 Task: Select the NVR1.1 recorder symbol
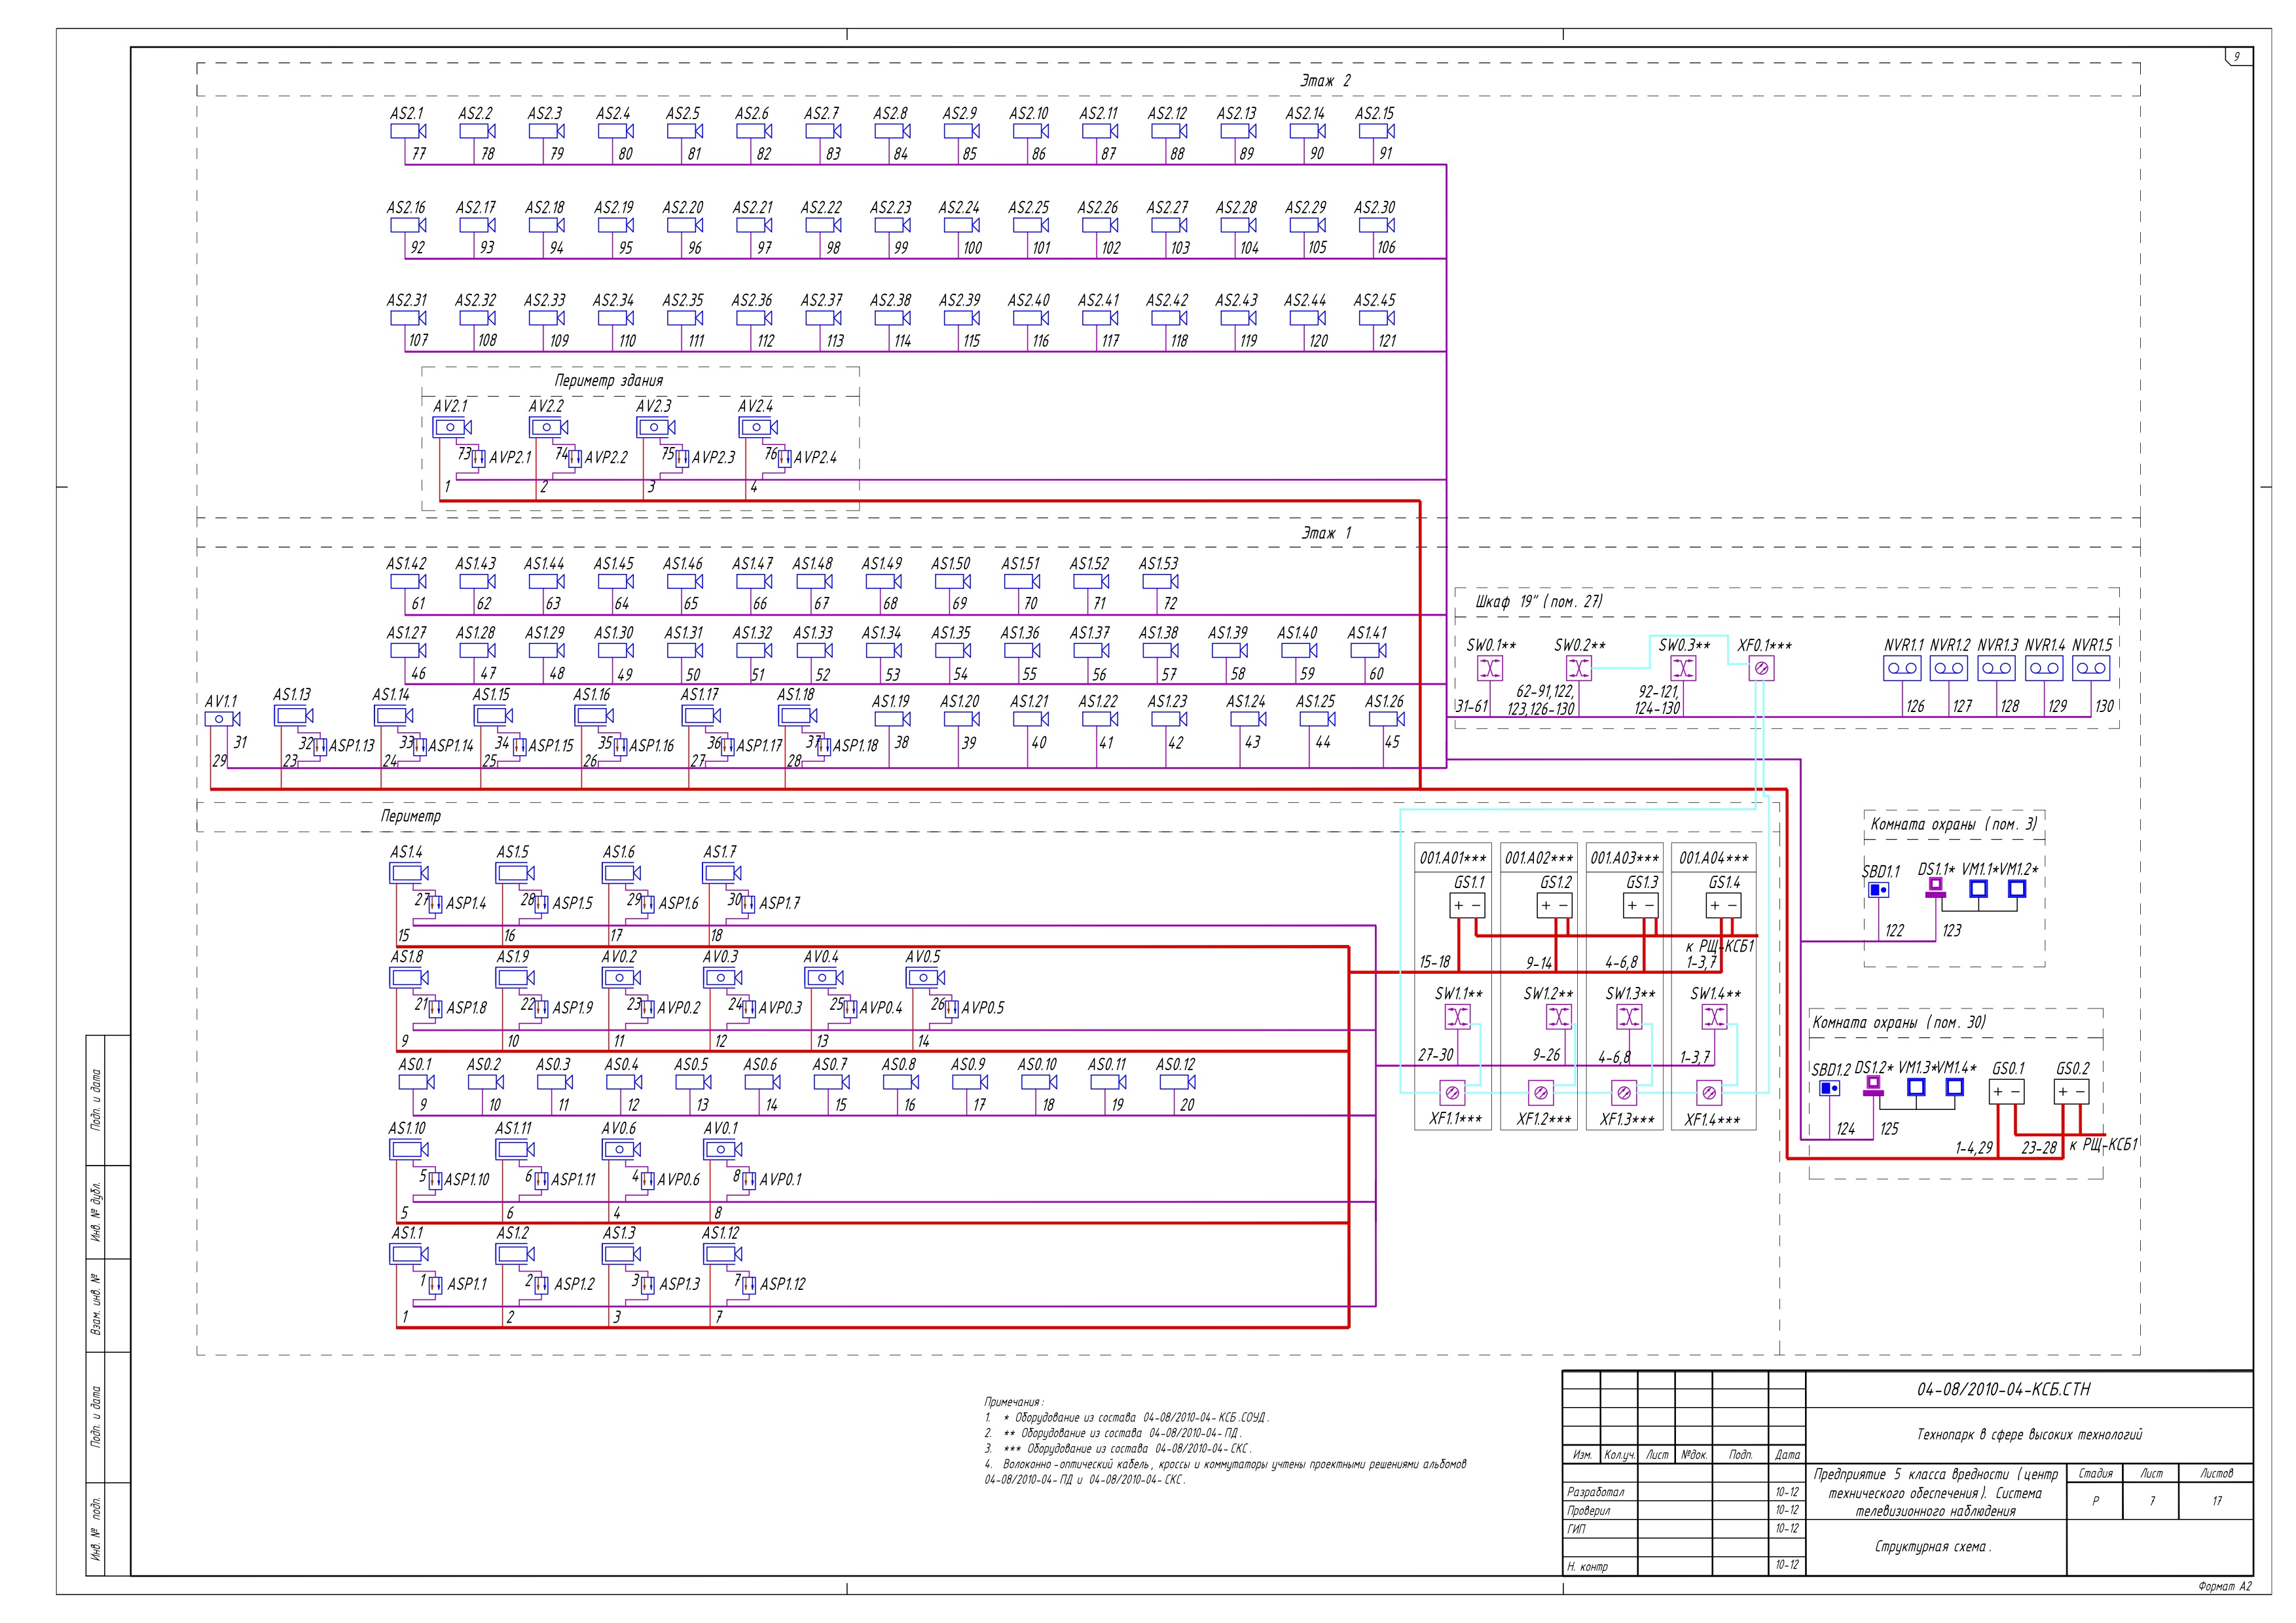click(x=1902, y=669)
